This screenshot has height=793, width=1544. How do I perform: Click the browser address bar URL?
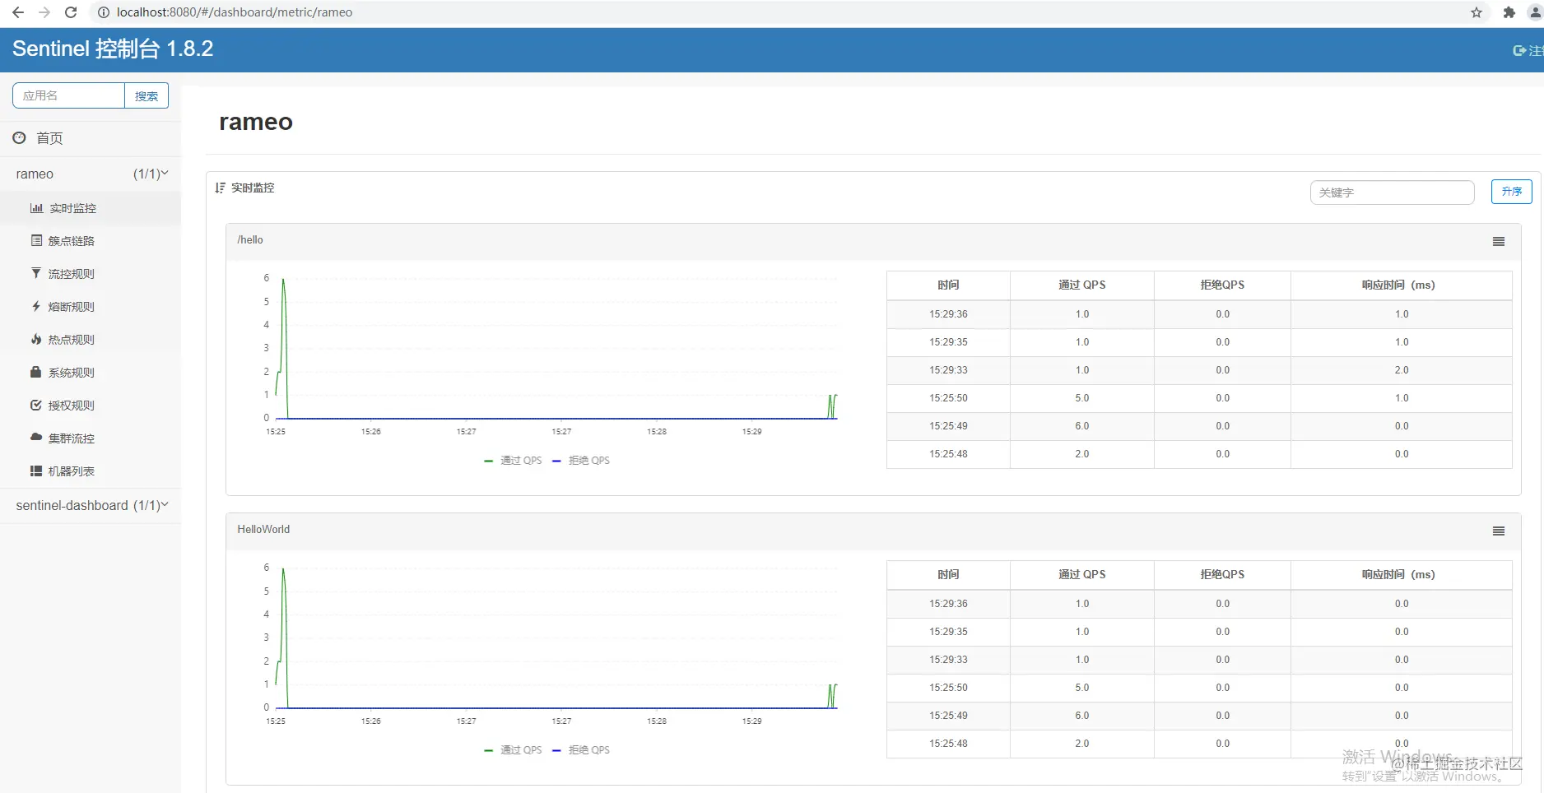235,12
